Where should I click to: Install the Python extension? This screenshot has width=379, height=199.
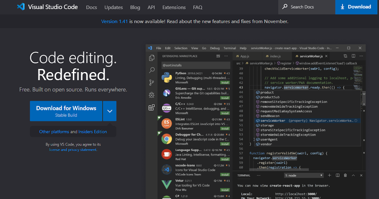pyautogui.click(x=225, y=82)
